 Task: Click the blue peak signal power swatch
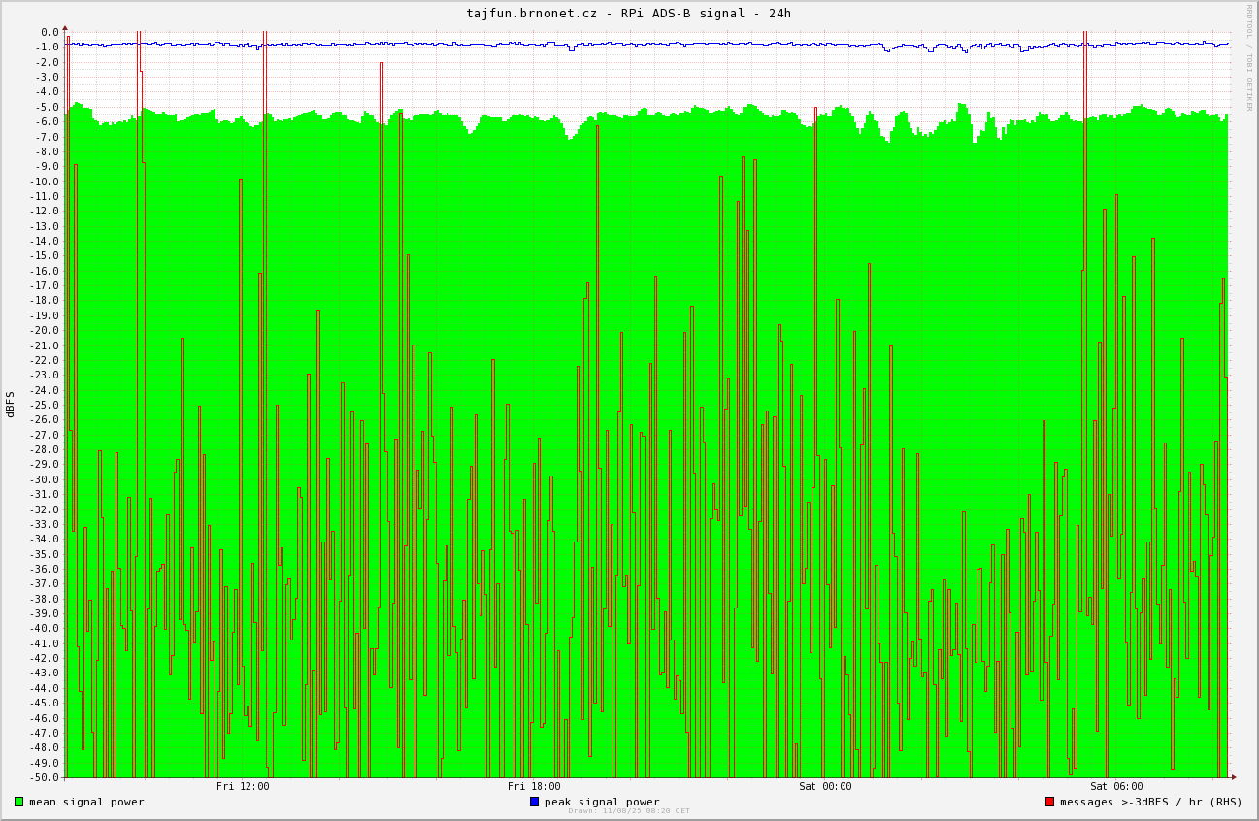pos(534,802)
